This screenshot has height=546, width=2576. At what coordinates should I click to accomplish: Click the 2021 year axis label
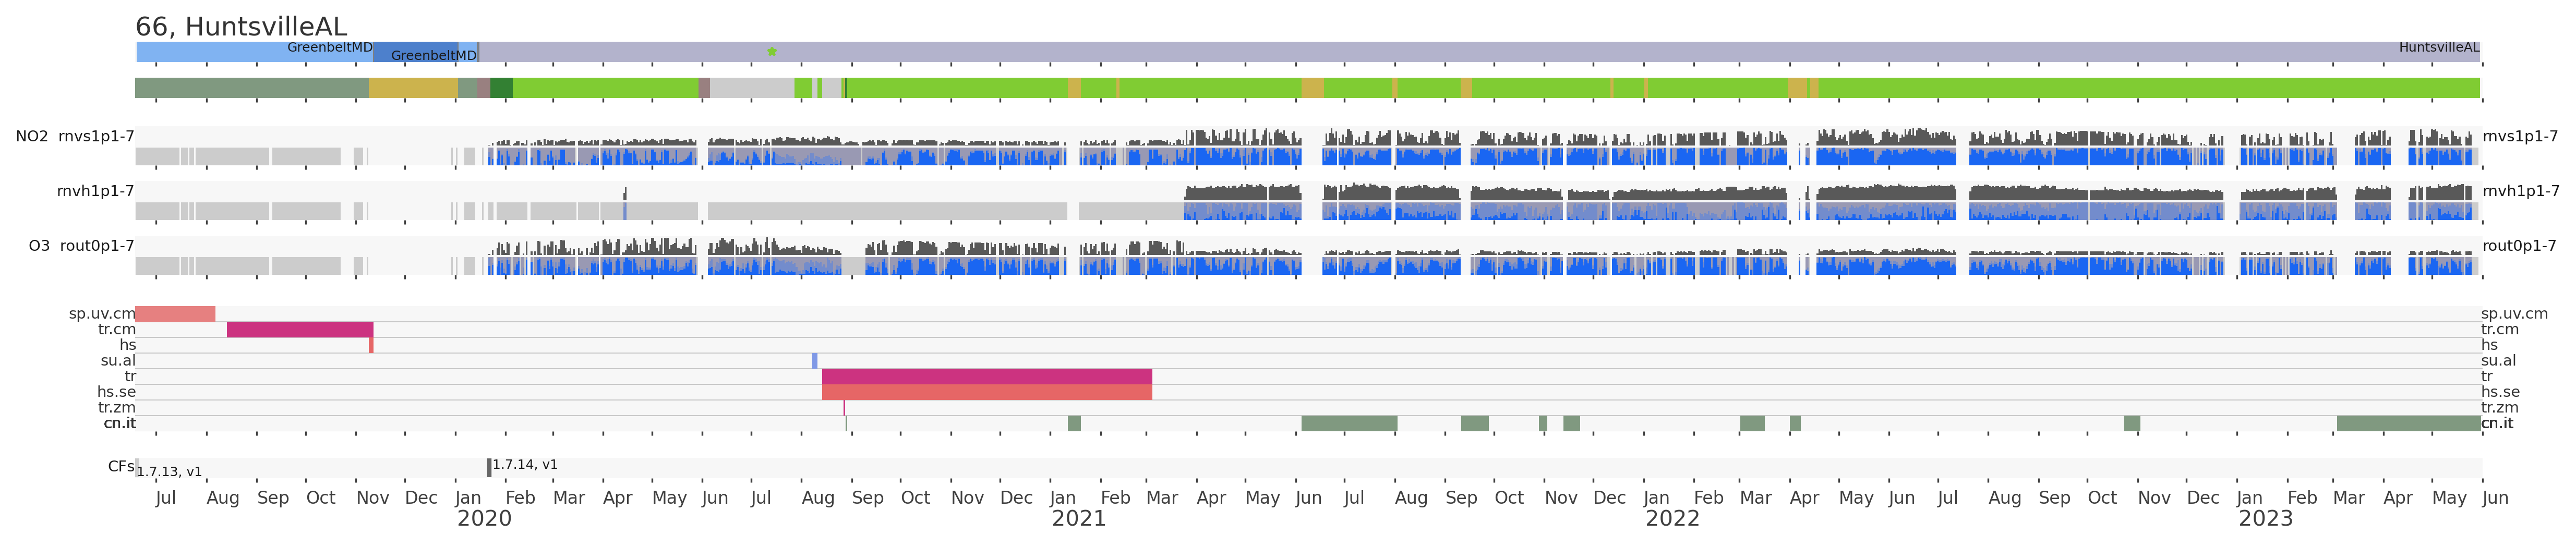pyautogui.click(x=1078, y=519)
